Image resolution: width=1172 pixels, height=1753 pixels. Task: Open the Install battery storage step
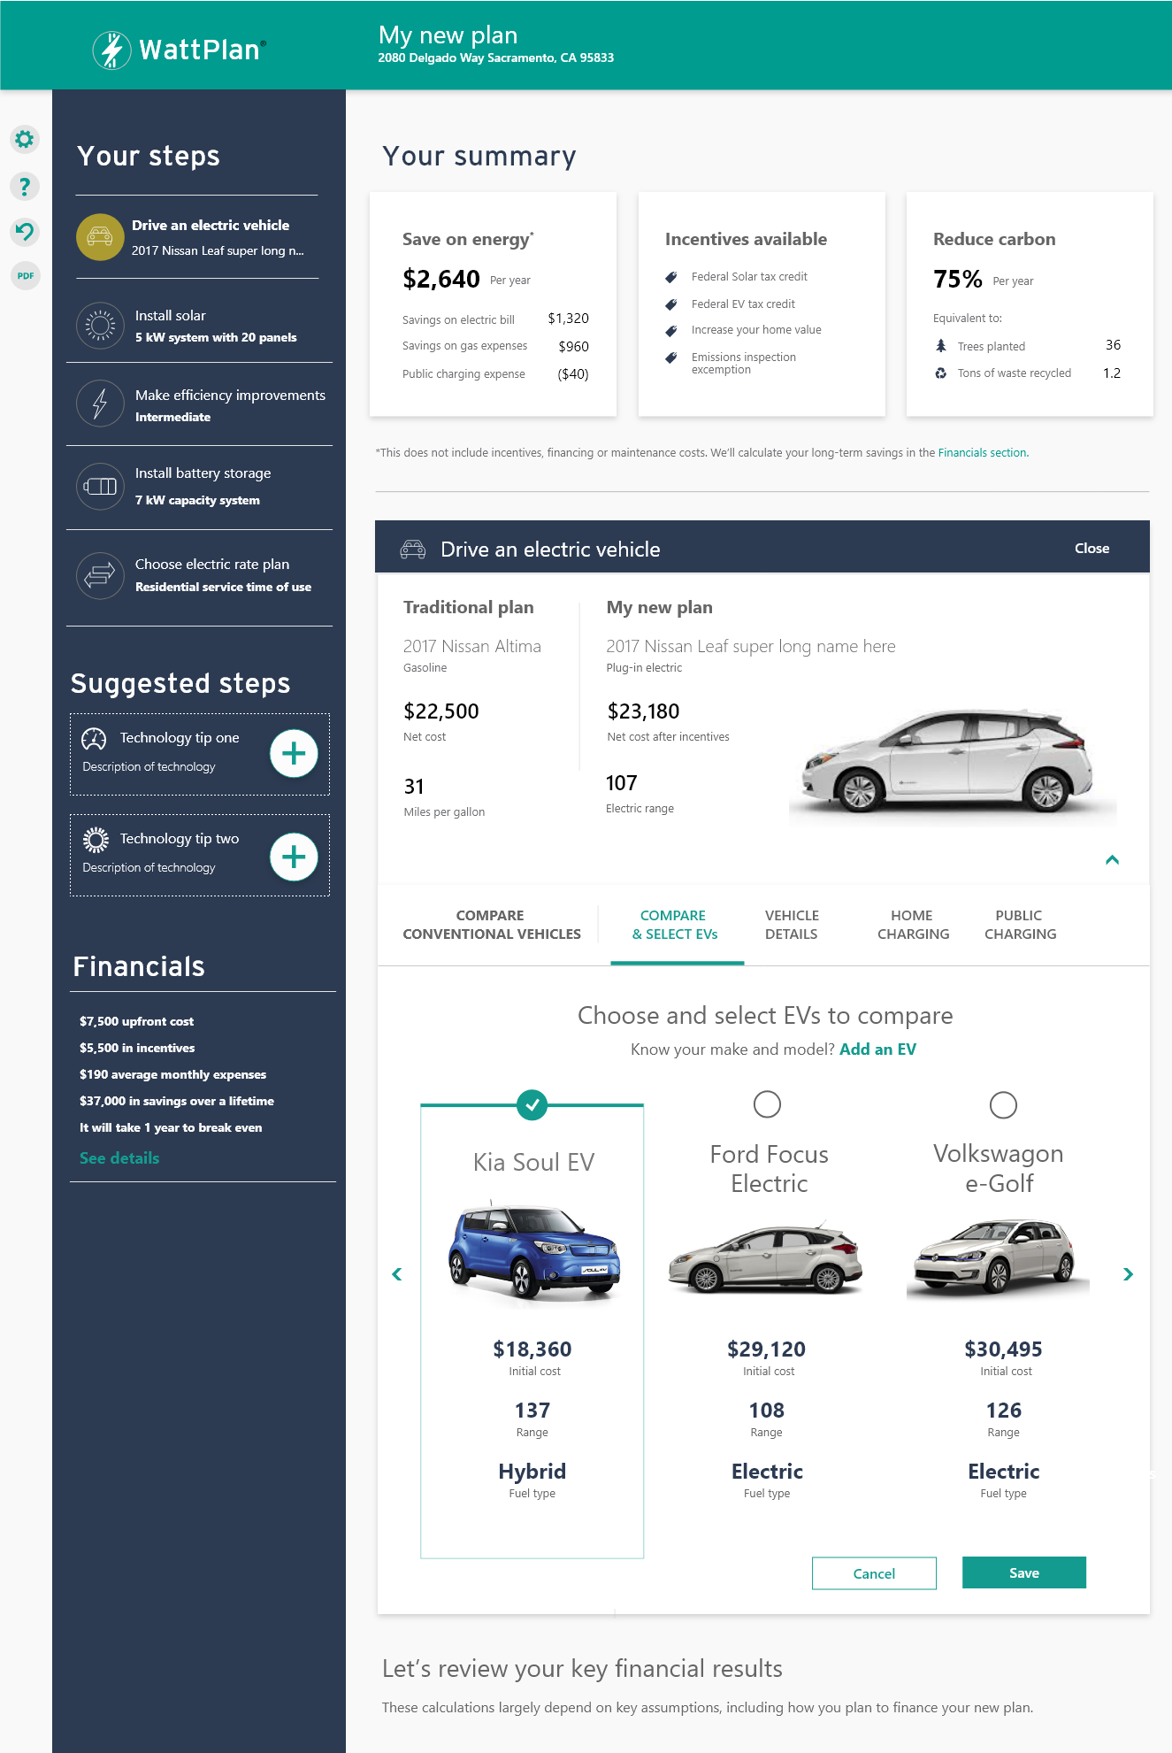click(x=200, y=487)
